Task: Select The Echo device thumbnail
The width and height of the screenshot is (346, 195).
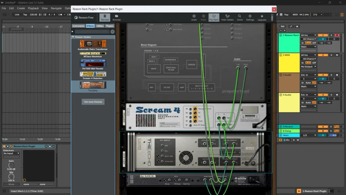Action: click(93, 85)
